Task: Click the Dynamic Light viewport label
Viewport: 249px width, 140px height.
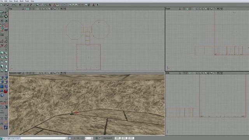Action: click(15, 73)
